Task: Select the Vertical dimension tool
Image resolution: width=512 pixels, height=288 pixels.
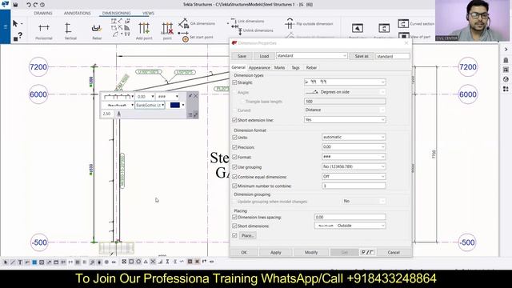Action: point(70,31)
